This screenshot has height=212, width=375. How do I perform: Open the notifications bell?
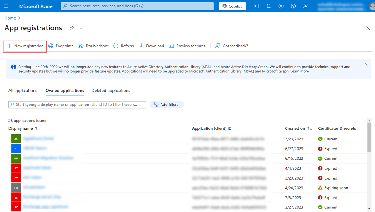pos(269,6)
